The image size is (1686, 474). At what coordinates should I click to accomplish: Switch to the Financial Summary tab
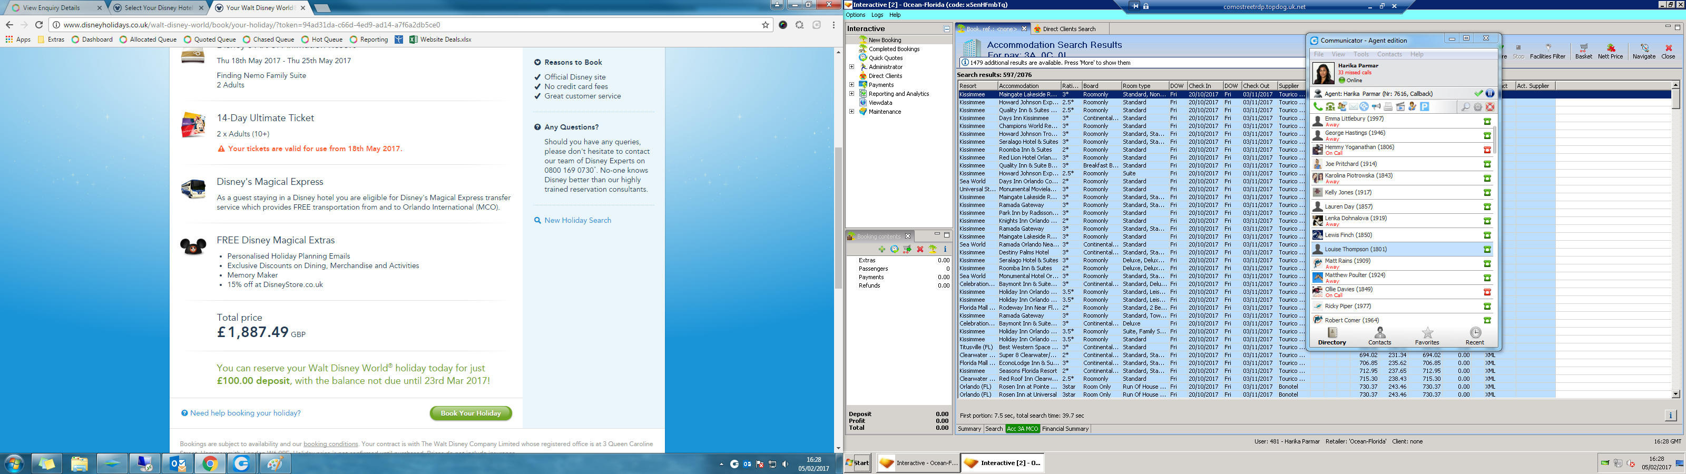1065,429
